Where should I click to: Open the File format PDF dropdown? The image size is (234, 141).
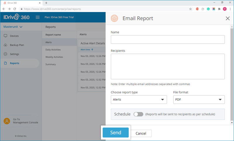click(199, 99)
